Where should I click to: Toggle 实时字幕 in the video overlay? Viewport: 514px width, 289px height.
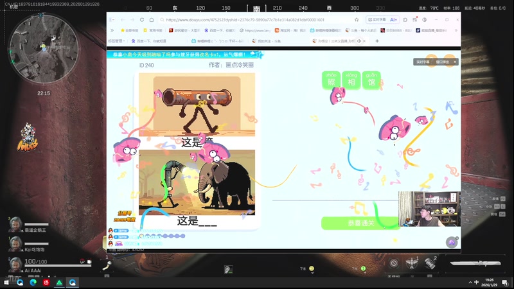point(423,62)
